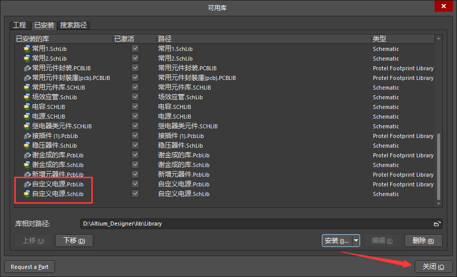Click the vertical scrollbar thumb
This screenshot has height=277, width=457.
pos(439,167)
